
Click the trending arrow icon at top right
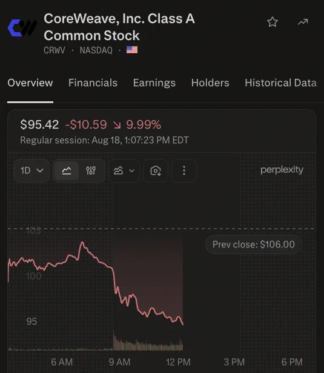(x=303, y=22)
